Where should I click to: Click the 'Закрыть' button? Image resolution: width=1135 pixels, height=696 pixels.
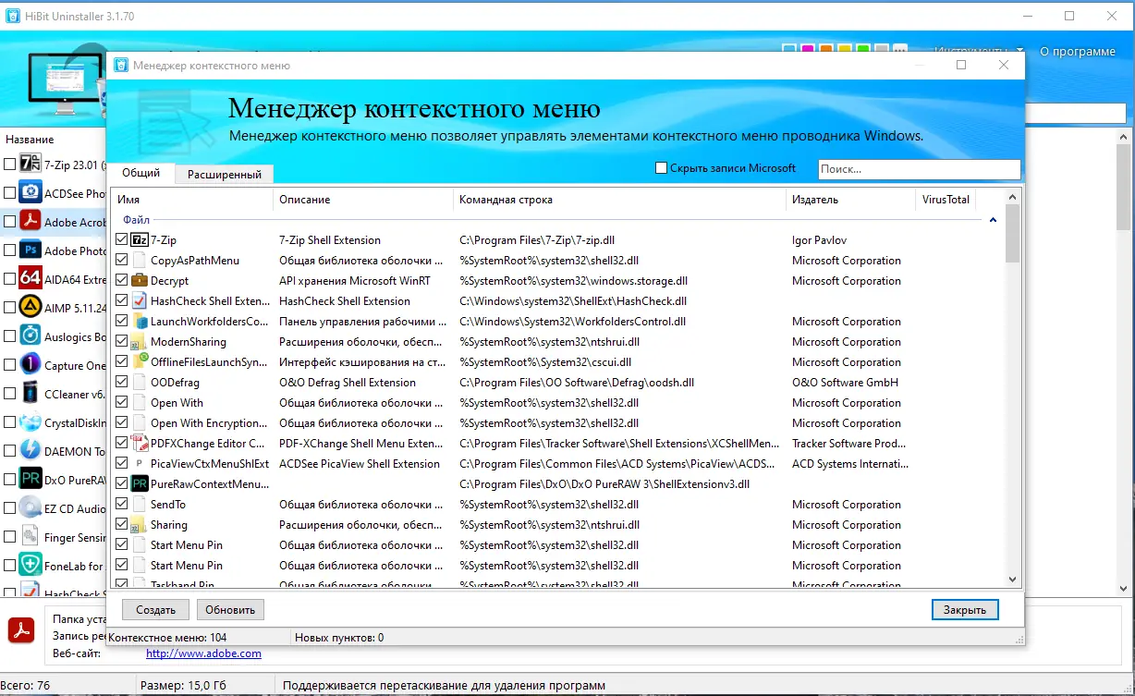(x=965, y=609)
